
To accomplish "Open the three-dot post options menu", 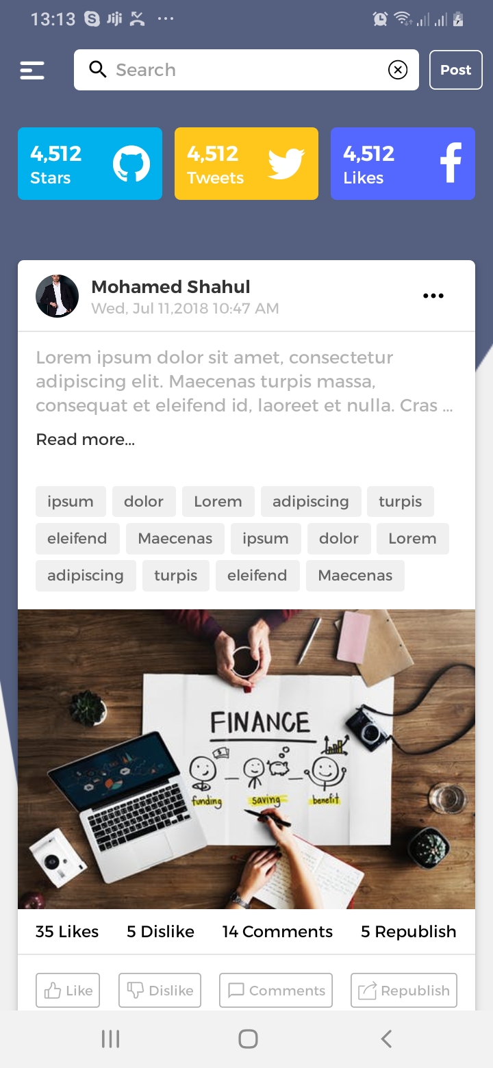I will [433, 296].
